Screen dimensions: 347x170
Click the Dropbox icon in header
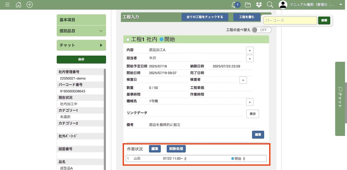(259, 5)
